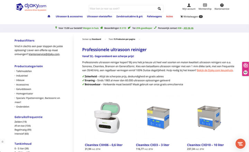Filter by Af-en-toe (104) frequency
This screenshot has width=249, height=152.
[x=22, y=126]
